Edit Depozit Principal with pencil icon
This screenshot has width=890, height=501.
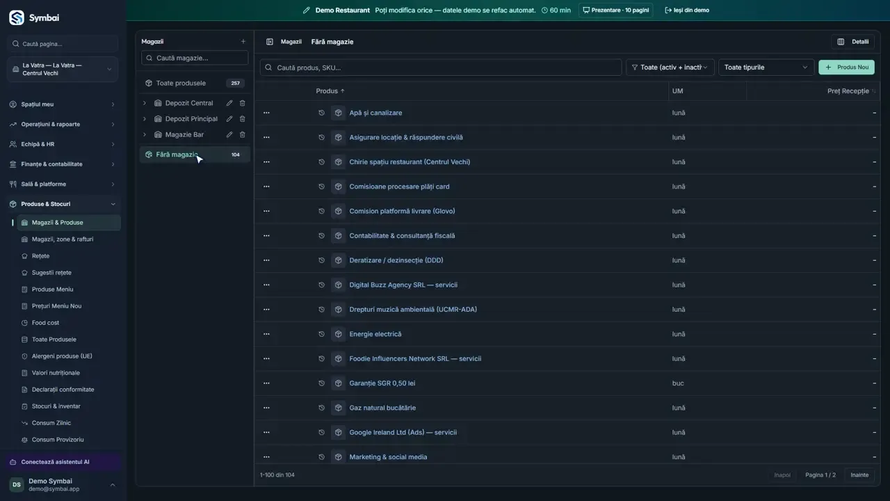[x=229, y=119]
